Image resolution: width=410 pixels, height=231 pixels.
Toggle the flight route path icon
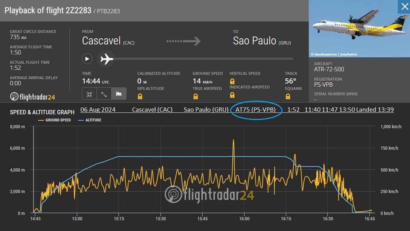click(x=104, y=94)
